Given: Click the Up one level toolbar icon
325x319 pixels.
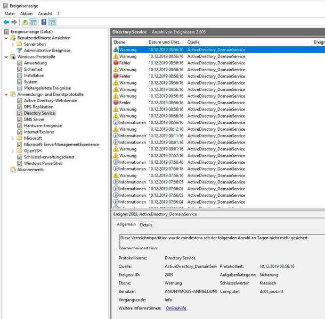Looking at the screenshot, I should point(25,22).
